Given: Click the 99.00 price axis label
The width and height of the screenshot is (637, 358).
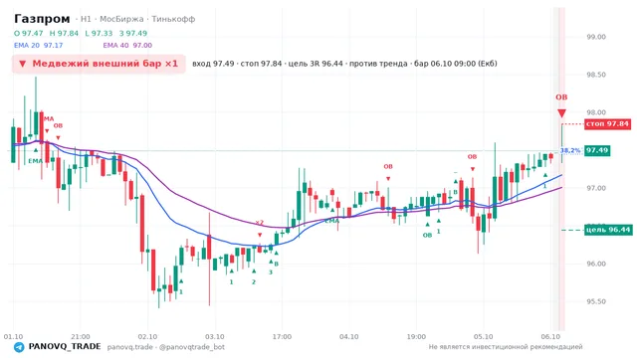Looking at the screenshot, I should click(596, 37).
